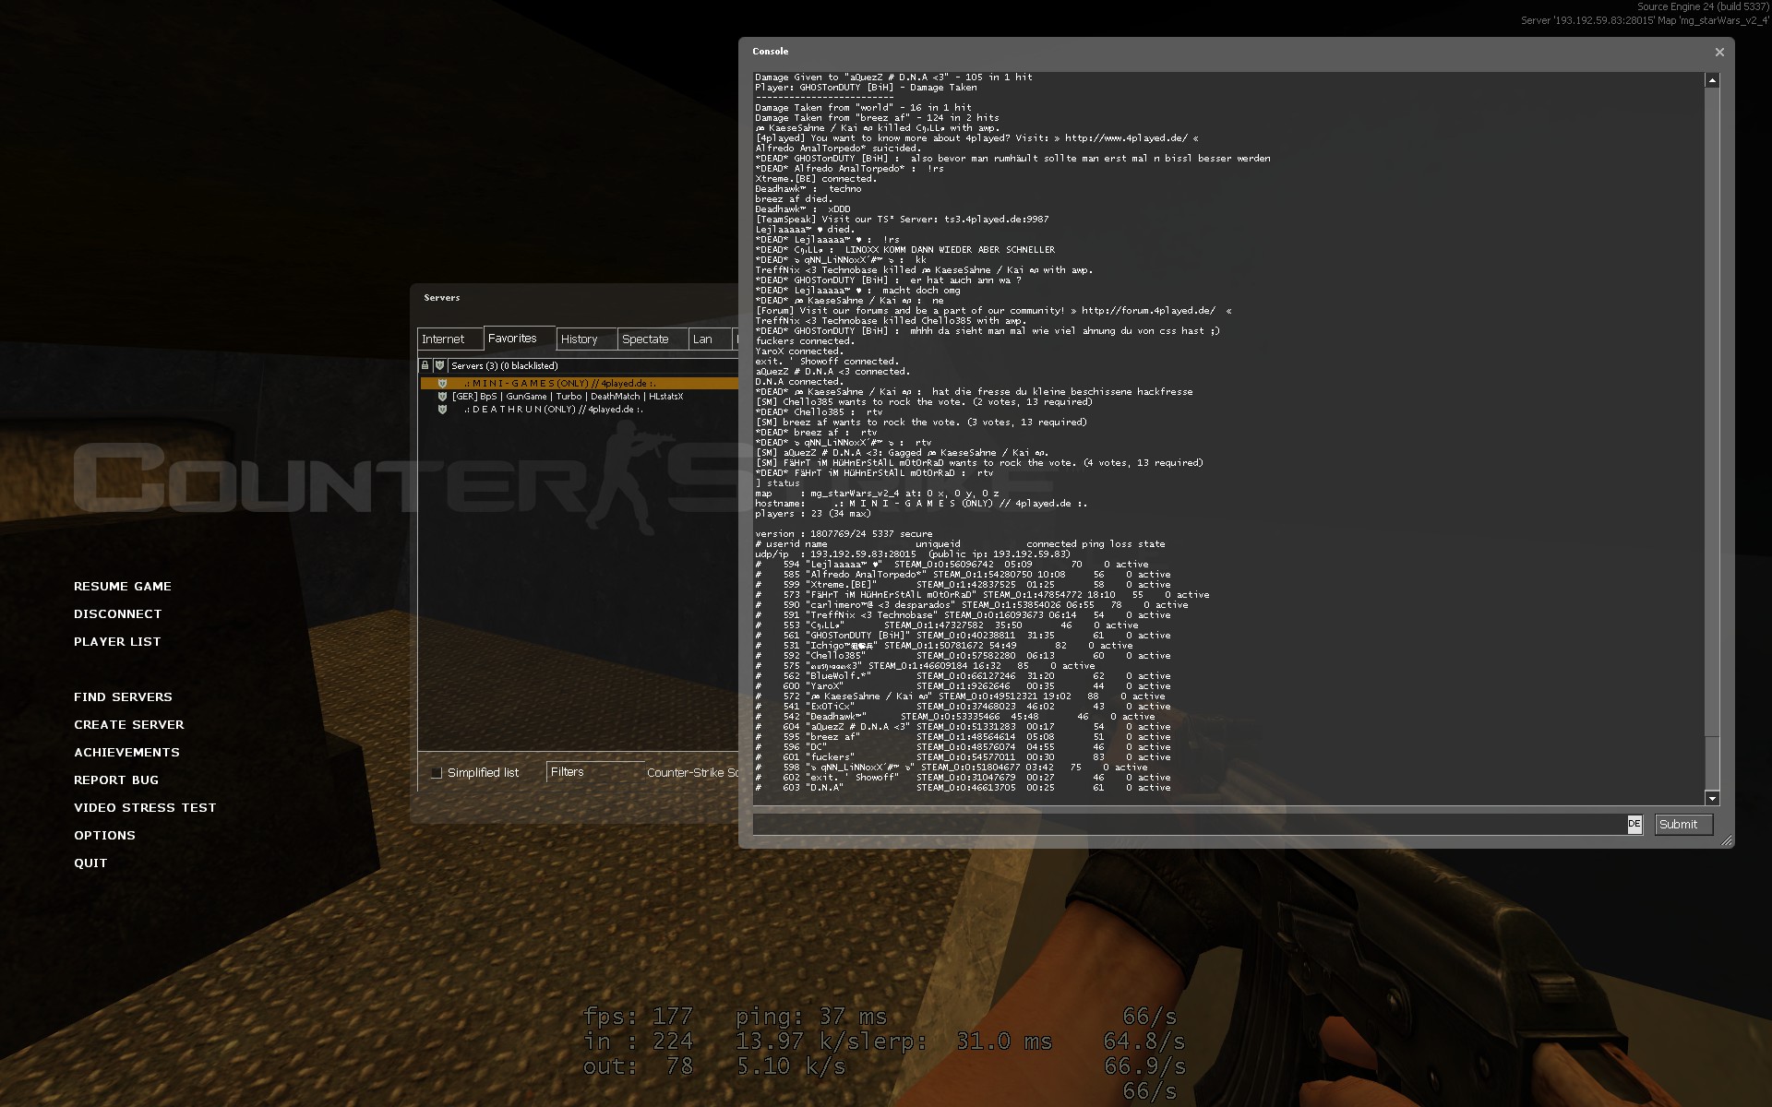Switch to the Lan tab
1772x1107 pixels.
710,339
